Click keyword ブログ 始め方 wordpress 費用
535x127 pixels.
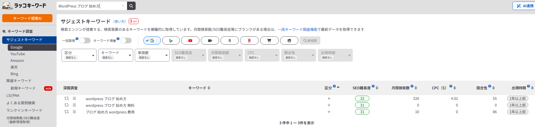coord(110,112)
